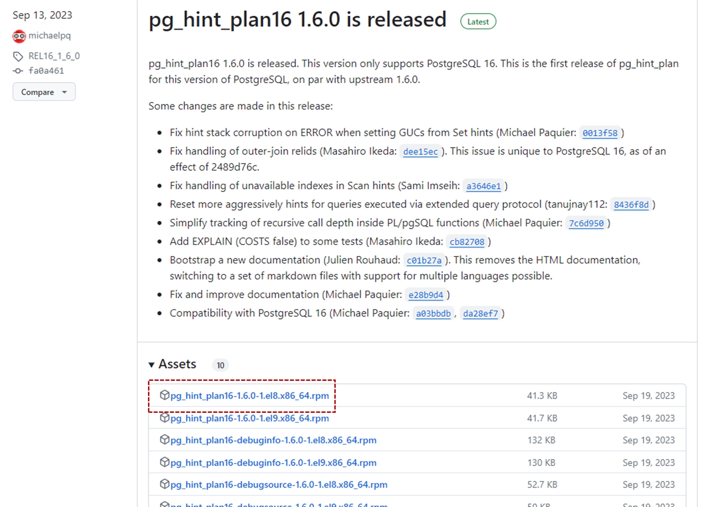Click the 41.7 KB file size
The image size is (703, 507).
[x=542, y=418]
